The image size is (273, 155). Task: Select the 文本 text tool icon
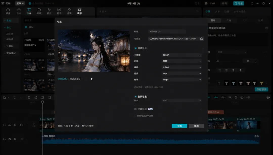(29, 11)
